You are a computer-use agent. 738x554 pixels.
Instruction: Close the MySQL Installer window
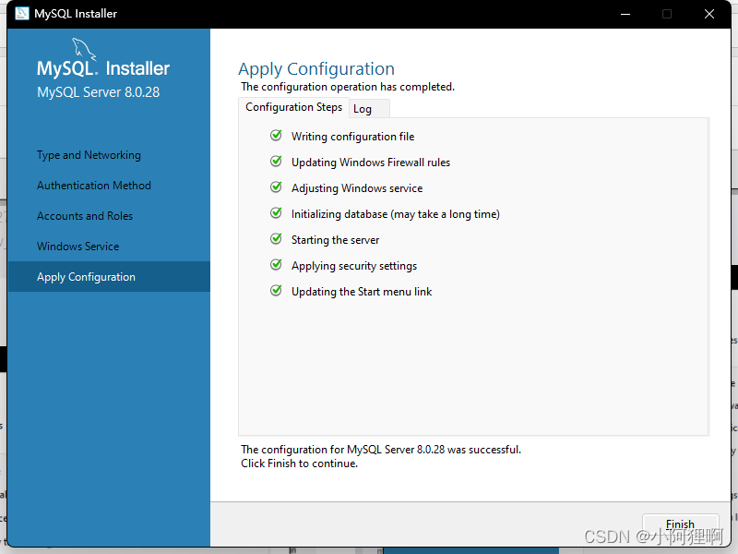coord(709,14)
